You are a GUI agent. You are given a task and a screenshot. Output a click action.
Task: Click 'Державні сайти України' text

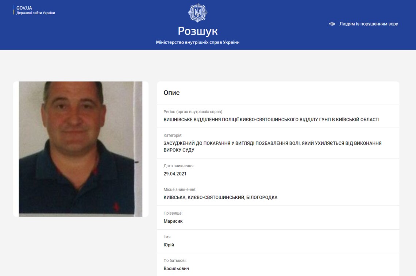click(x=35, y=13)
